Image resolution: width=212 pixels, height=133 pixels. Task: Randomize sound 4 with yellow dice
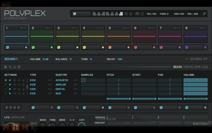(84, 47)
